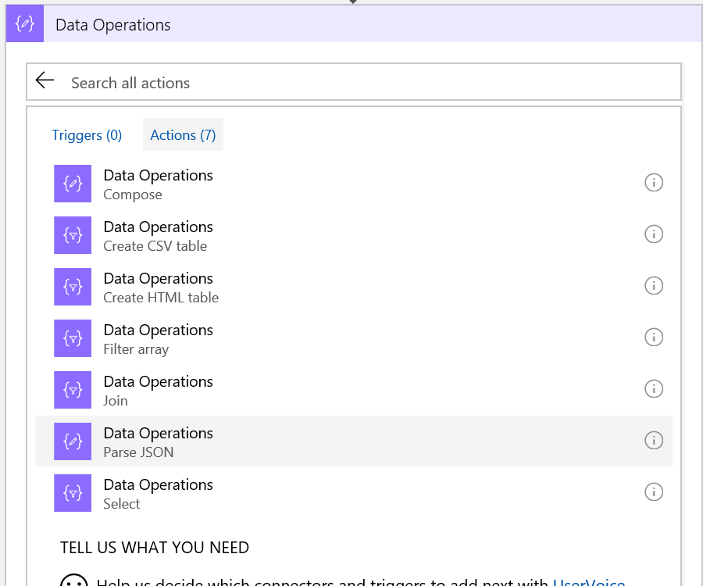This screenshot has height=586, width=703.
Task: Open info for Create HTML table
Action: tap(654, 286)
